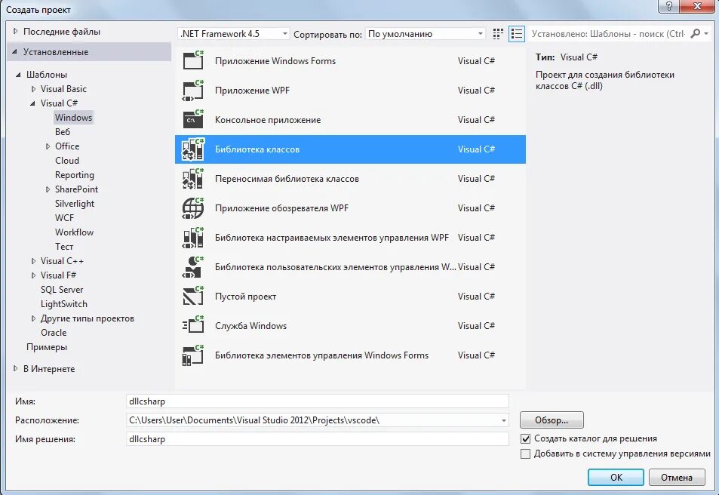Select the SQL Server tree item
Screen dimensions: 719x495
[x=62, y=290]
